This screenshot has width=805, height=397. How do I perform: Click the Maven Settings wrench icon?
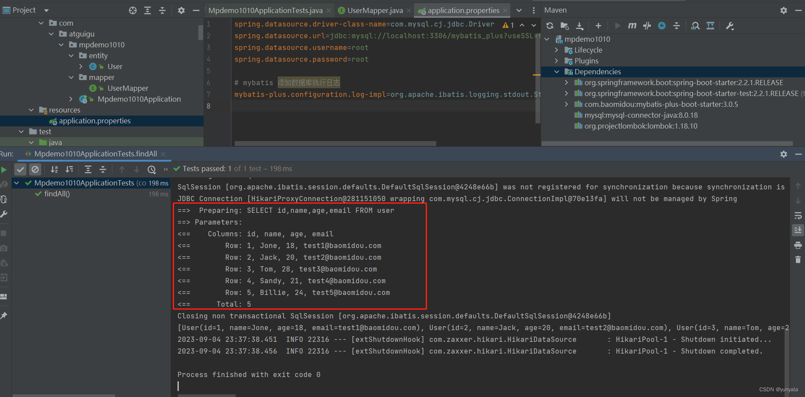tap(729, 26)
